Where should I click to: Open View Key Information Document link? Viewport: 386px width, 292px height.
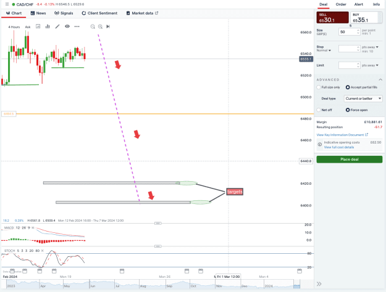coord(342,135)
